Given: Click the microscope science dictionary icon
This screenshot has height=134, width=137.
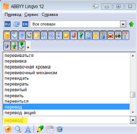Looking at the screenshot, I should coord(88,35).
